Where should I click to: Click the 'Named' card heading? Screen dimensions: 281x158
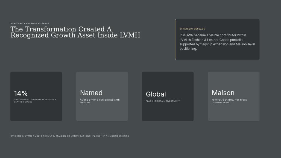91,93
